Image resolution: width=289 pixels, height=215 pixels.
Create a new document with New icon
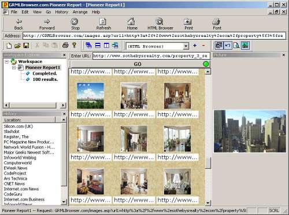pyautogui.click(x=9, y=46)
